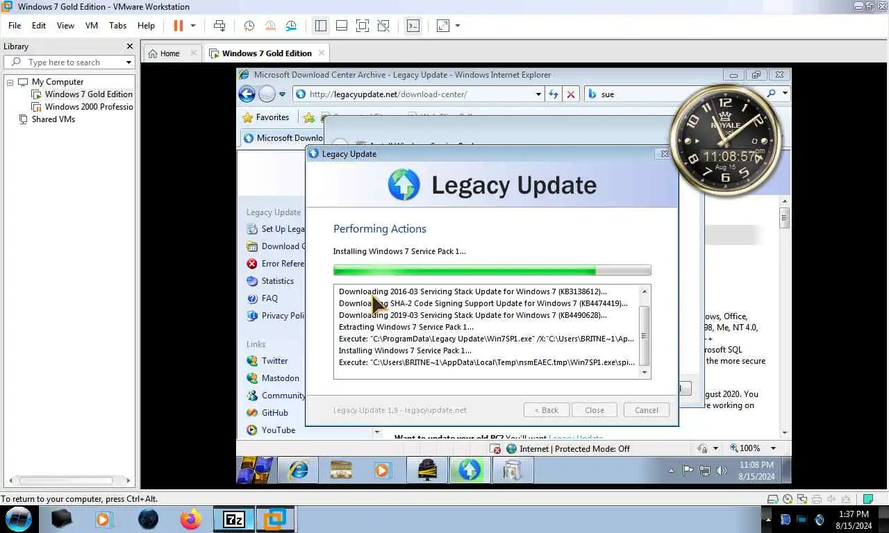
Task: Open the Tabs menu
Action: 118,26
